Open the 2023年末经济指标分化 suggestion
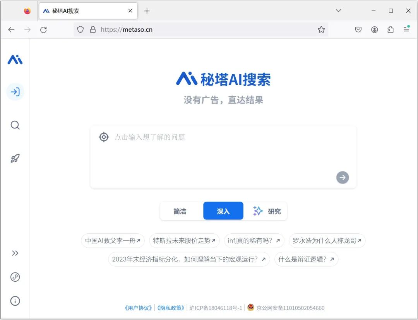This screenshot has height=320, width=418. point(189,259)
